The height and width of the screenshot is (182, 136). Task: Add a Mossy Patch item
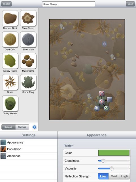point(10,61)
